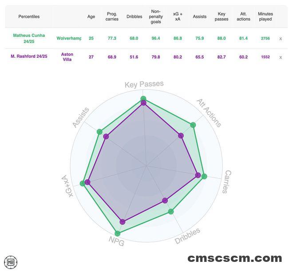Remove Matheus Cunha row with the x
Image resolution: width=293 pixels, height=273 pixels.
coord(281,39)
